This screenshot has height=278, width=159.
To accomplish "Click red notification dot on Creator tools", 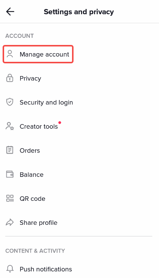I will pos(60,123).
